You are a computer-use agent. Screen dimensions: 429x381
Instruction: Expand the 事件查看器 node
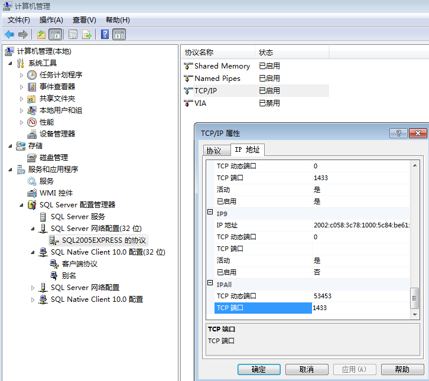[x=22, y=87]
